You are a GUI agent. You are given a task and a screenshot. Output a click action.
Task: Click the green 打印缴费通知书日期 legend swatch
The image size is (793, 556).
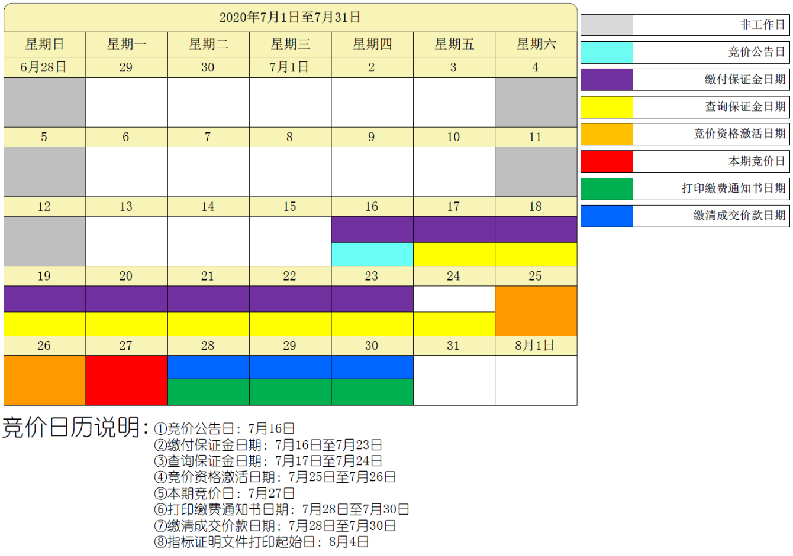[x=607, y=189]
